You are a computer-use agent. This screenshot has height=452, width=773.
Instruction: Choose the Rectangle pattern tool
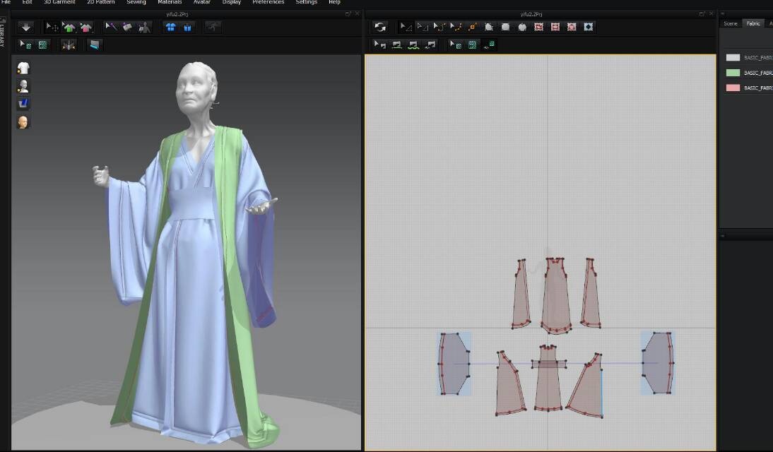(x=506, y=27)
